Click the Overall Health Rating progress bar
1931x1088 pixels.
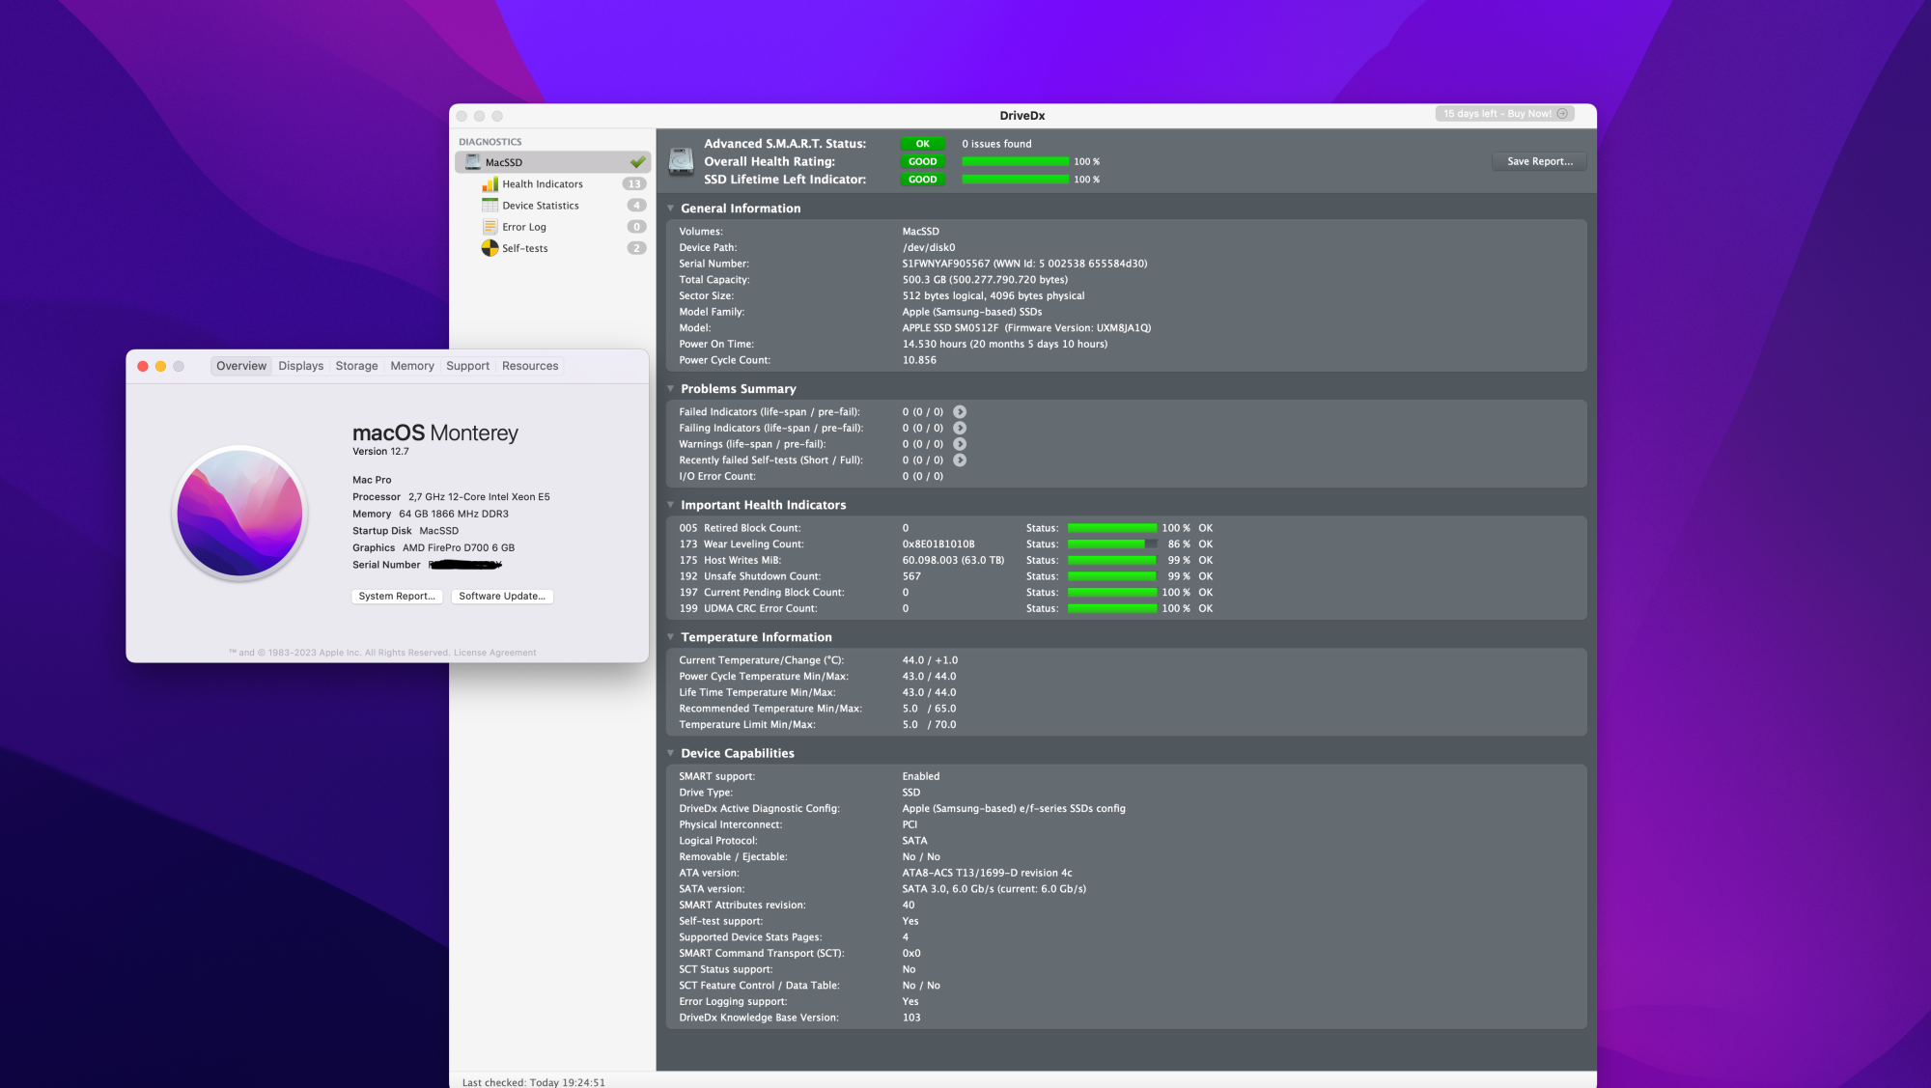coord(1015,161)
